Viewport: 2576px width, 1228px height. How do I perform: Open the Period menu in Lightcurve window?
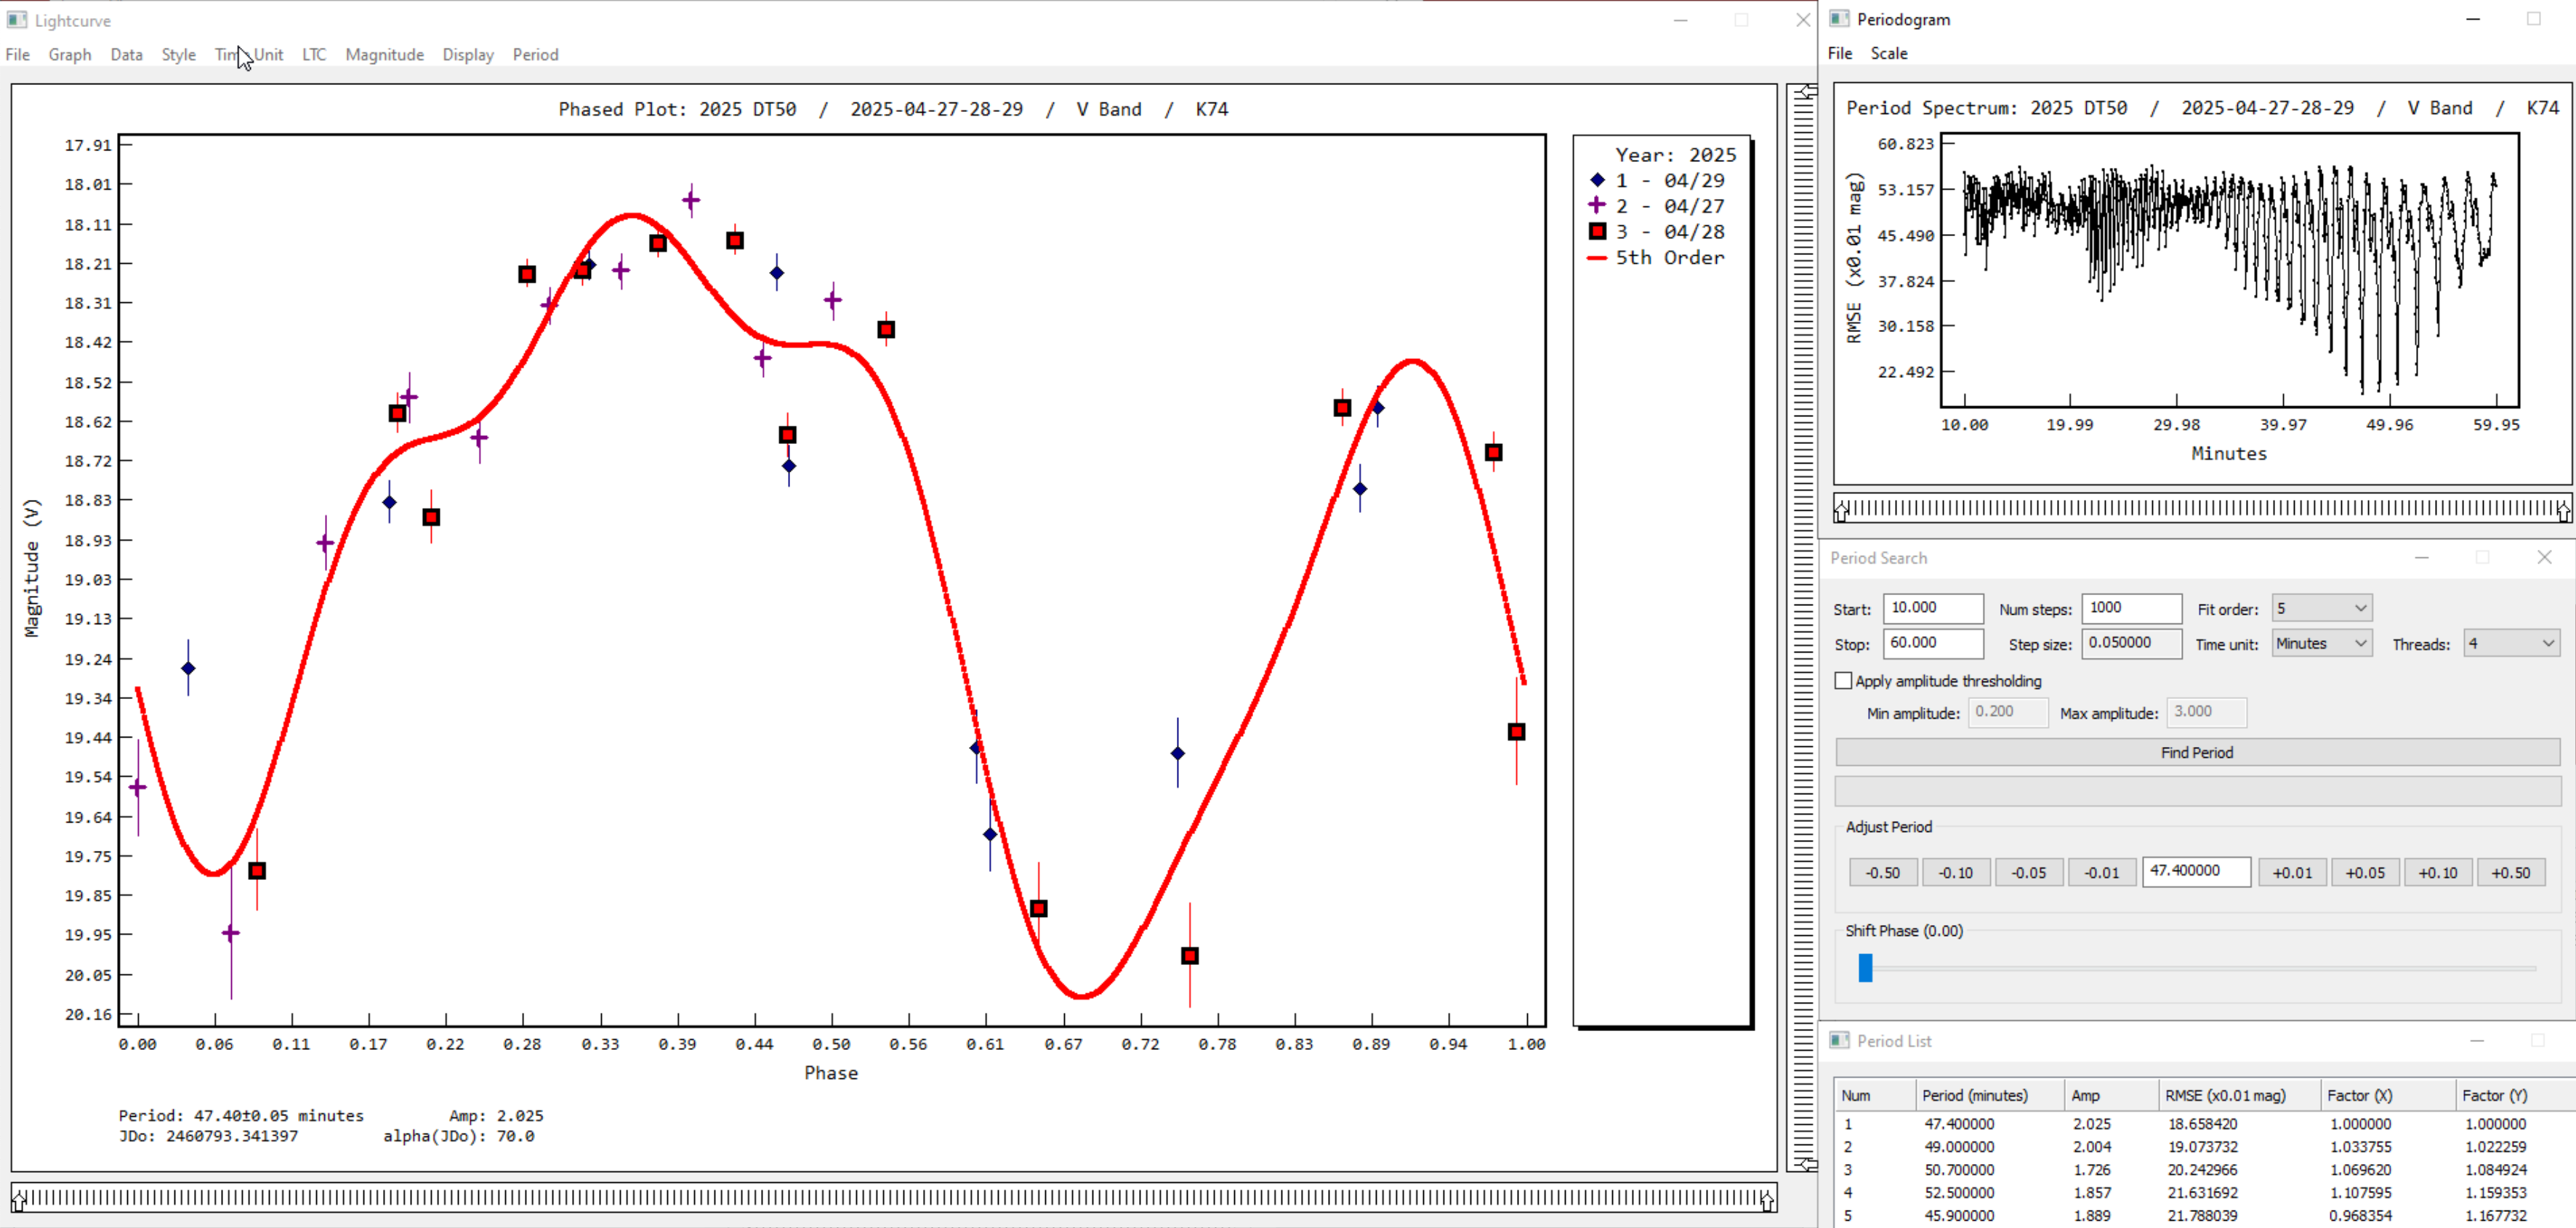[535, 54]
